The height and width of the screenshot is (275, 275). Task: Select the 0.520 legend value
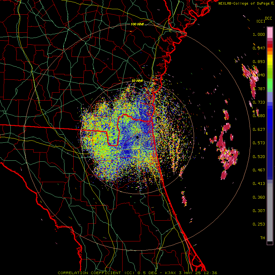click(259, 157)
